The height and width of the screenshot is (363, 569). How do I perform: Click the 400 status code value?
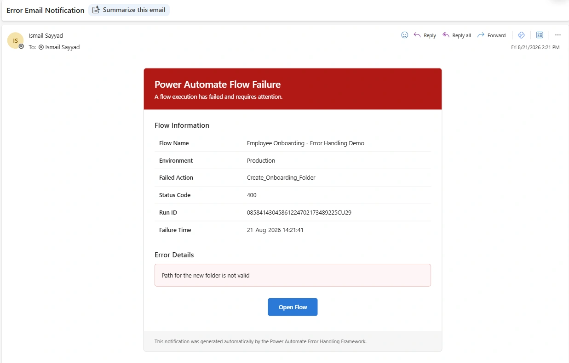pos(252,195)
